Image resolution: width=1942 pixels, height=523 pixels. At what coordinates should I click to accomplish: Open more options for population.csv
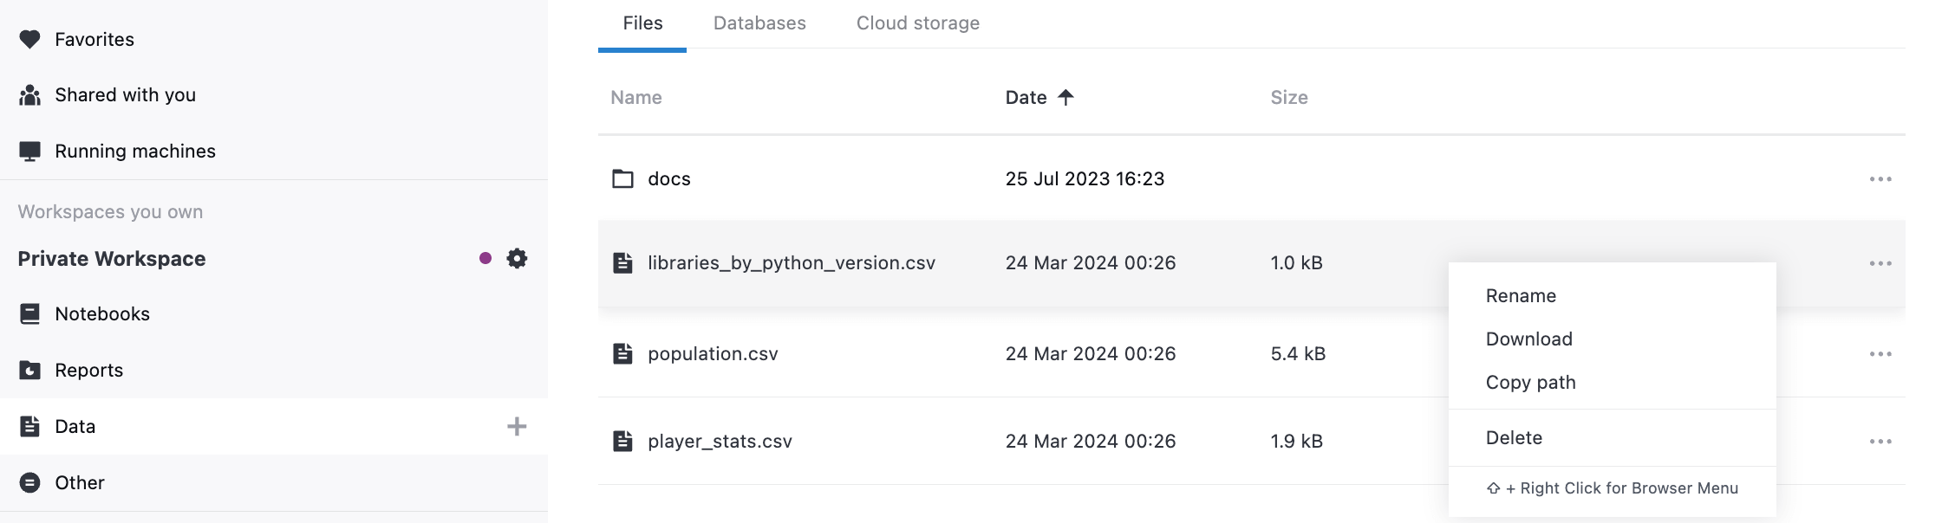coord(1880,354)
